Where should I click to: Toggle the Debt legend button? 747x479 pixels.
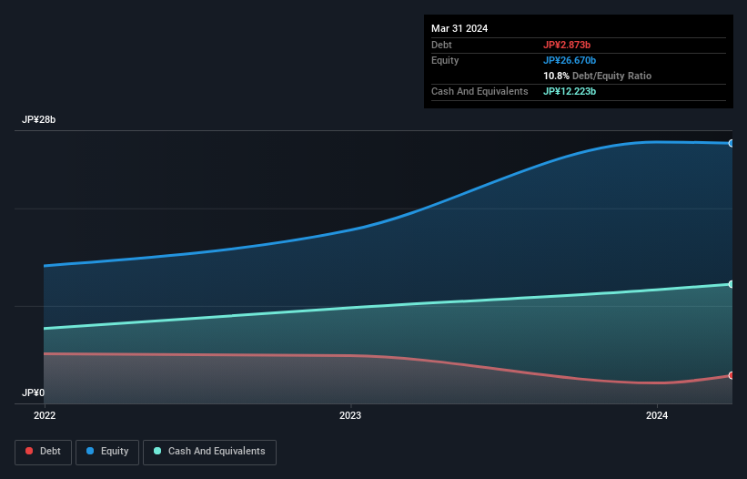click(x=44, y=452)
